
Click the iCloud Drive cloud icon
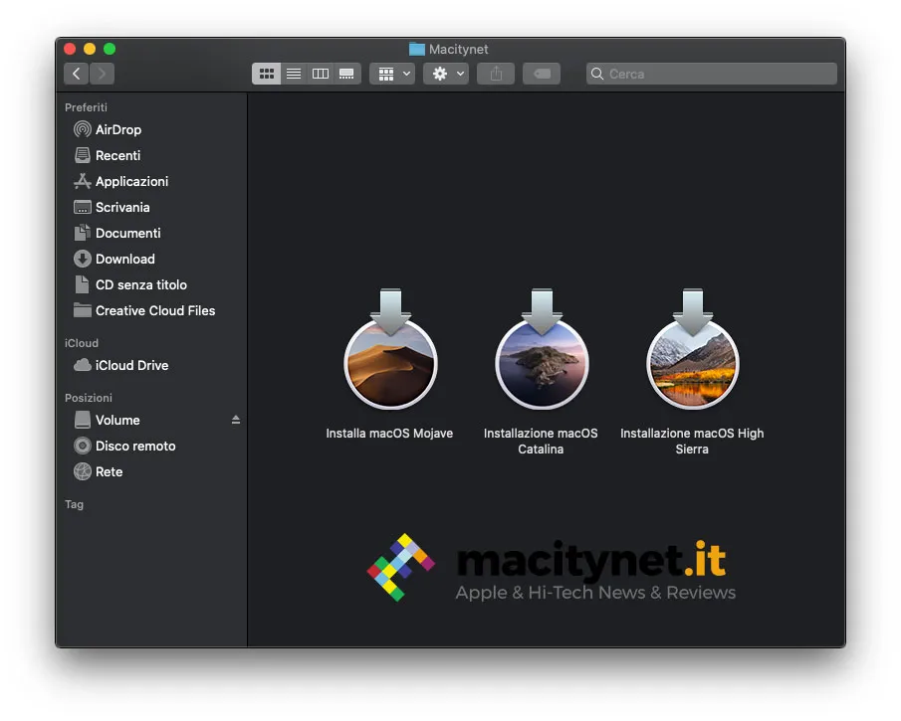tap(83, 365)
